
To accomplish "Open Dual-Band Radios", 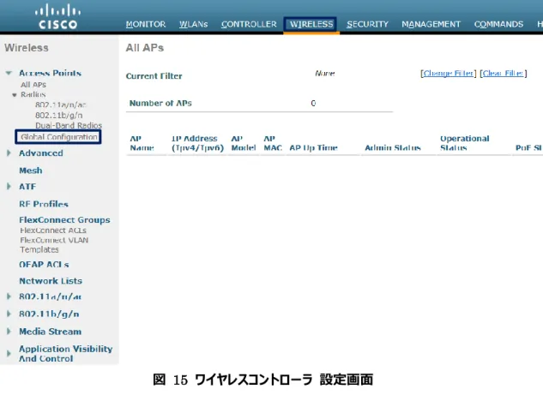I will coord(69,125).
